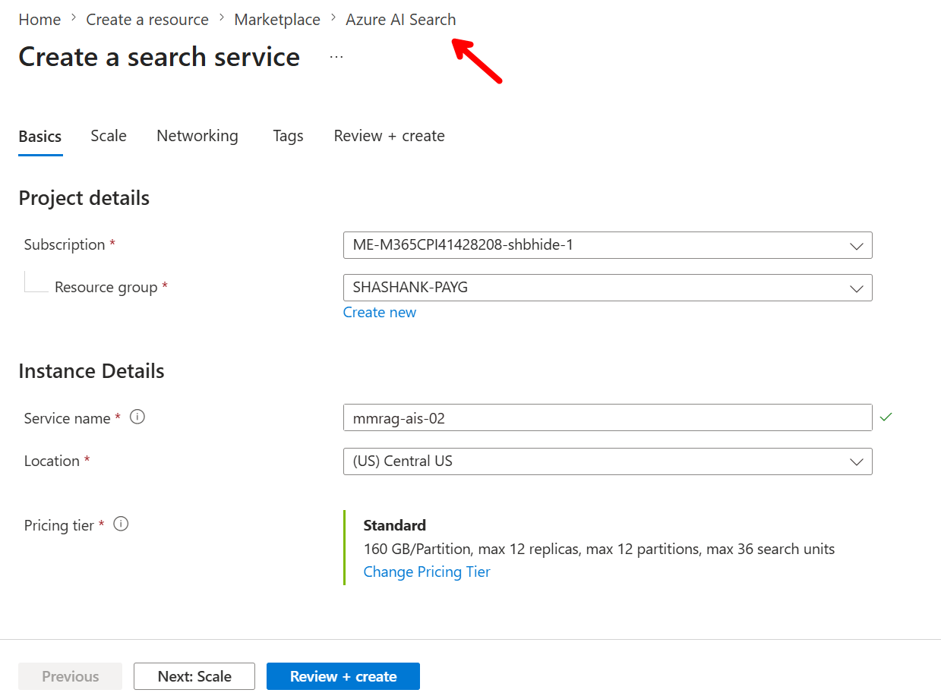This screenshot has width=941, height=696.
Task: Click the Project details heading
Action: [x=84, y=198]
